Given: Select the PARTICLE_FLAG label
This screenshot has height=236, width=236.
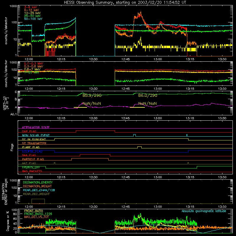Looking at the screenshot, I should (x=33, y=159).
